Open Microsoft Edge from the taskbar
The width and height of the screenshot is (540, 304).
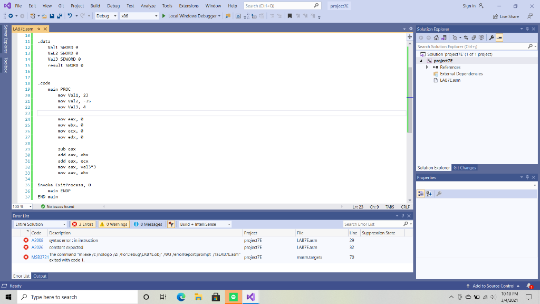coord(181,297)
